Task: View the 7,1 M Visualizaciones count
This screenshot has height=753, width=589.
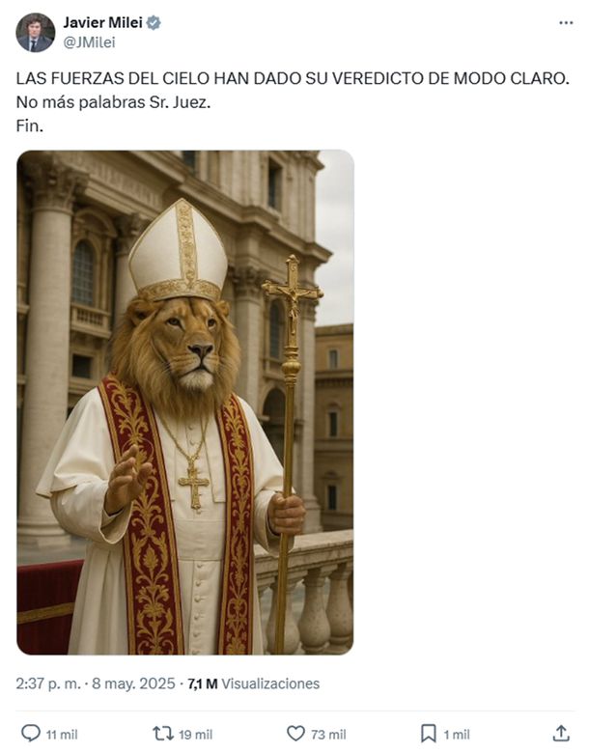Action: (254, 683)
